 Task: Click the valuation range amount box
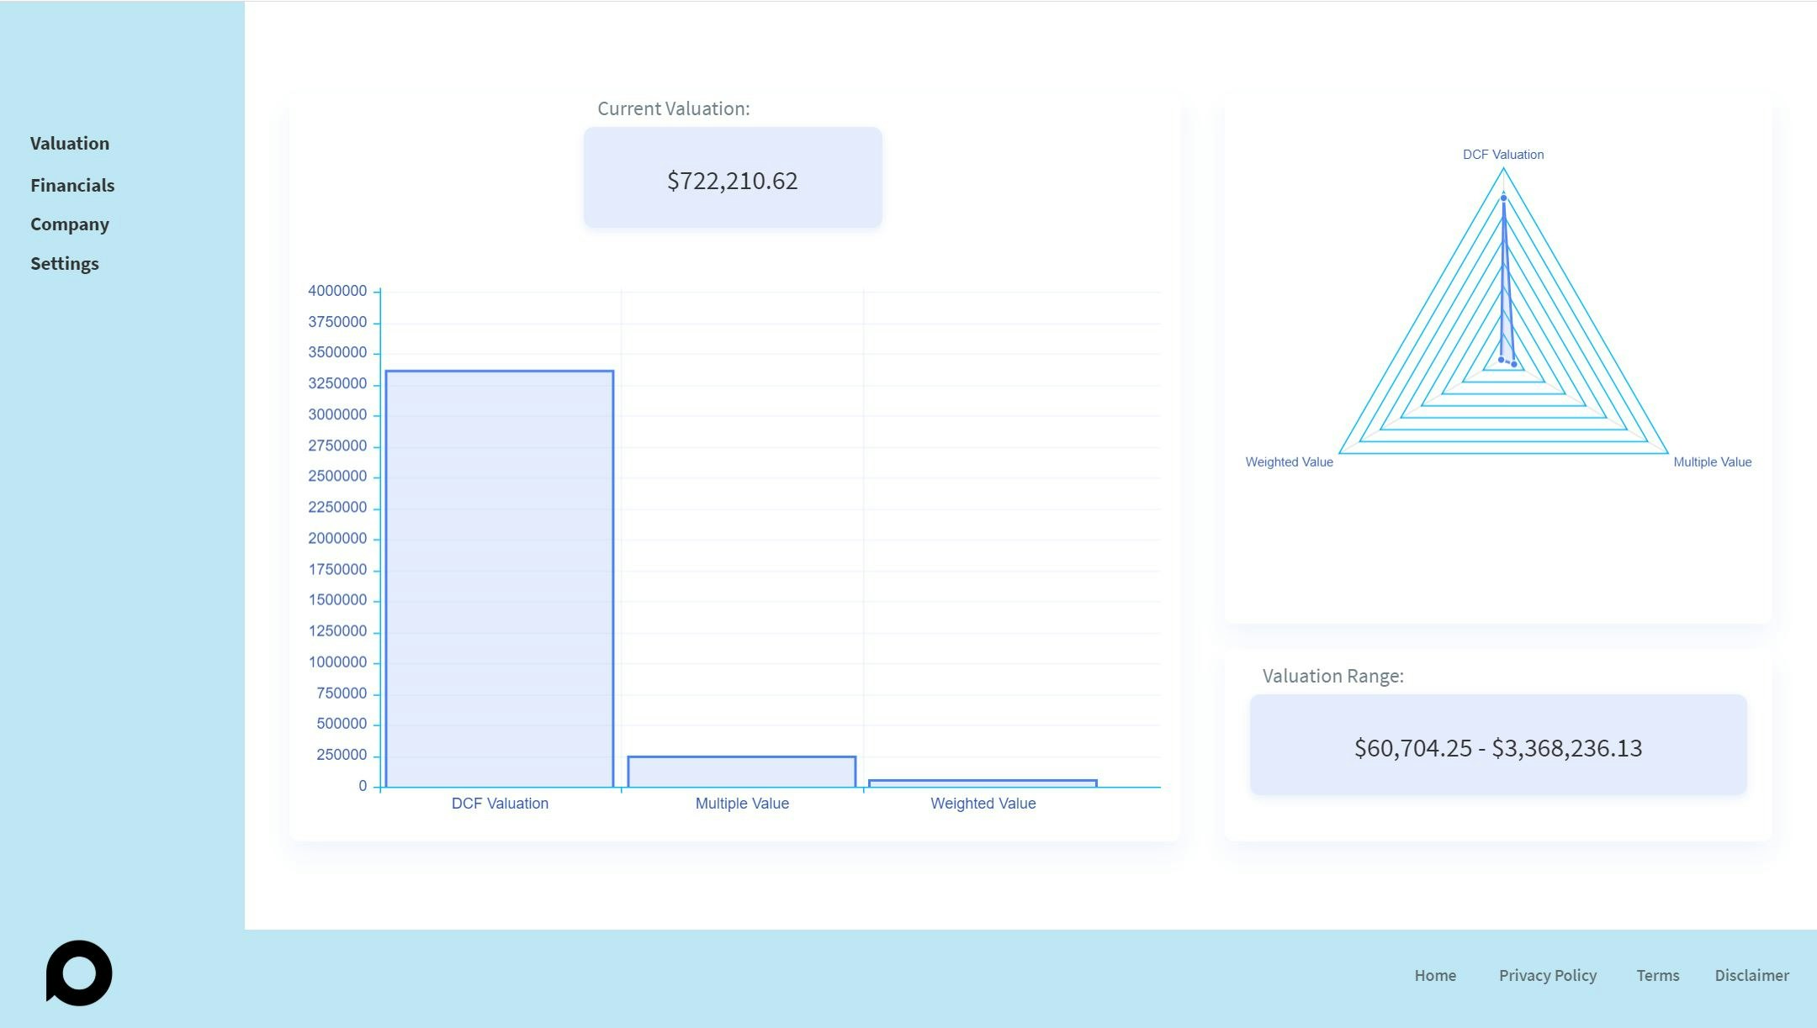coord(1497,746)
